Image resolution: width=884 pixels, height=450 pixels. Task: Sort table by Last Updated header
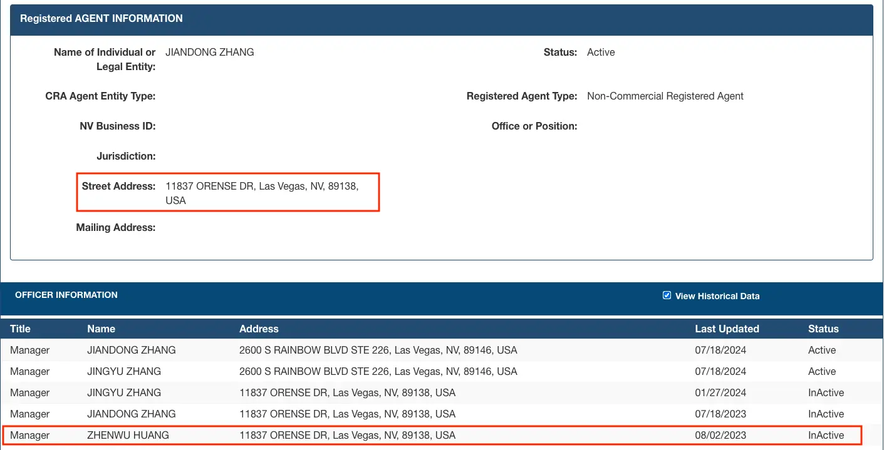click(x=727, y=329)
